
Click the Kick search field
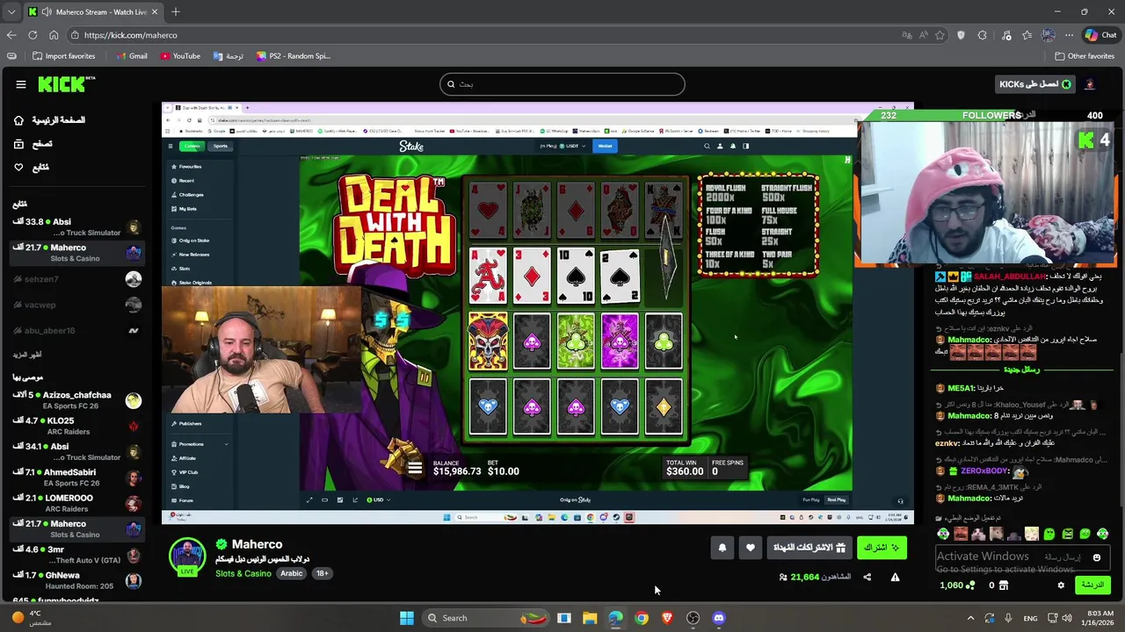pyautogui.click(x=562, y=84)
